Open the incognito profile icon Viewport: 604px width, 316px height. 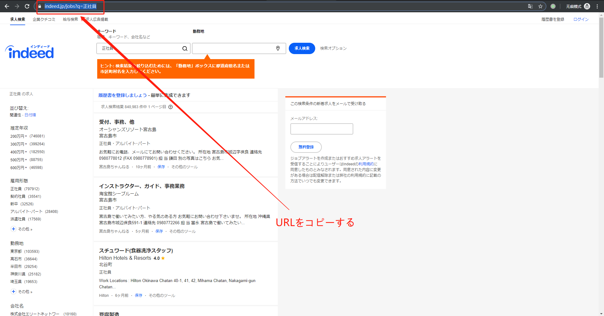point(587,6)
